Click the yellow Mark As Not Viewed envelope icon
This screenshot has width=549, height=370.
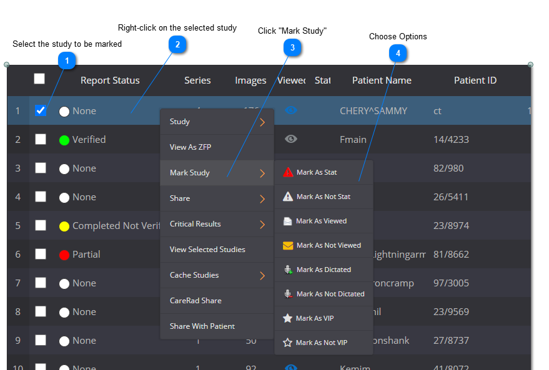pos(287,245)
